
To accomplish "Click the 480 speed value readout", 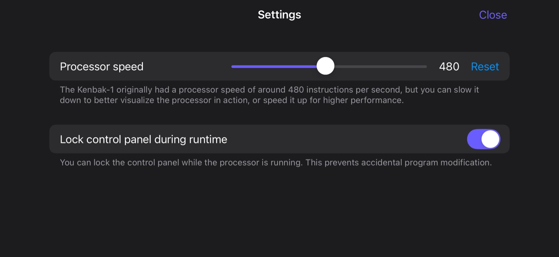I will point(449,67).
